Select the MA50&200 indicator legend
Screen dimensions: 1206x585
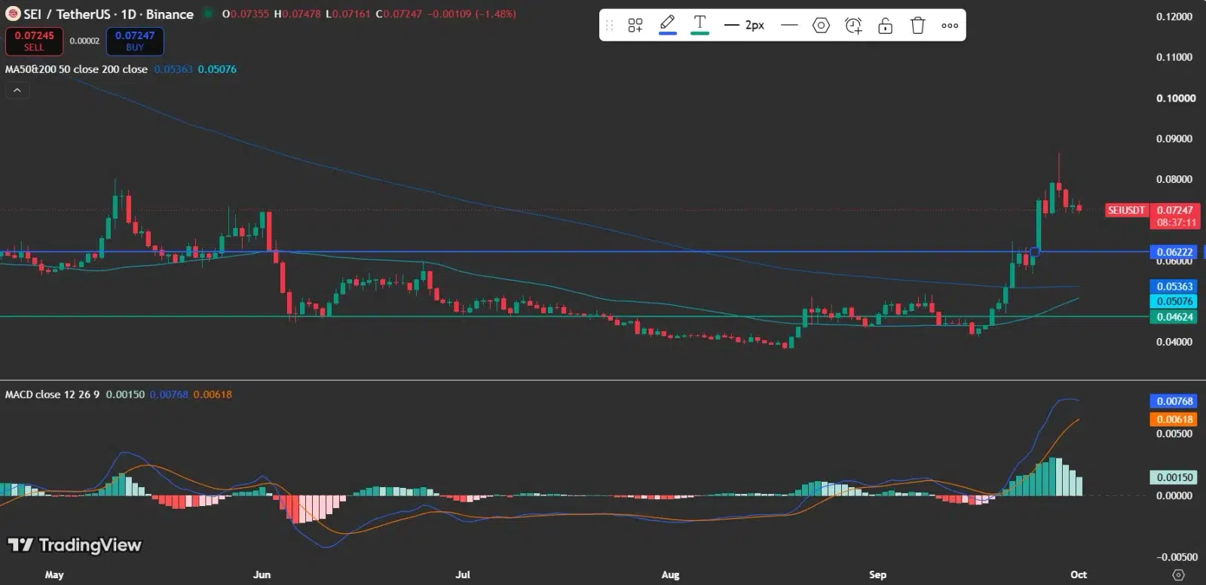click(x=76, y=69)
